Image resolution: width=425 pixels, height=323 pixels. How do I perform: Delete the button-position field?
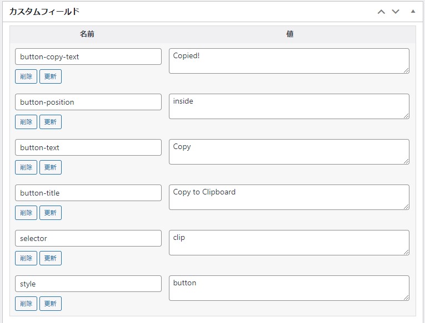tap(26, 122)
